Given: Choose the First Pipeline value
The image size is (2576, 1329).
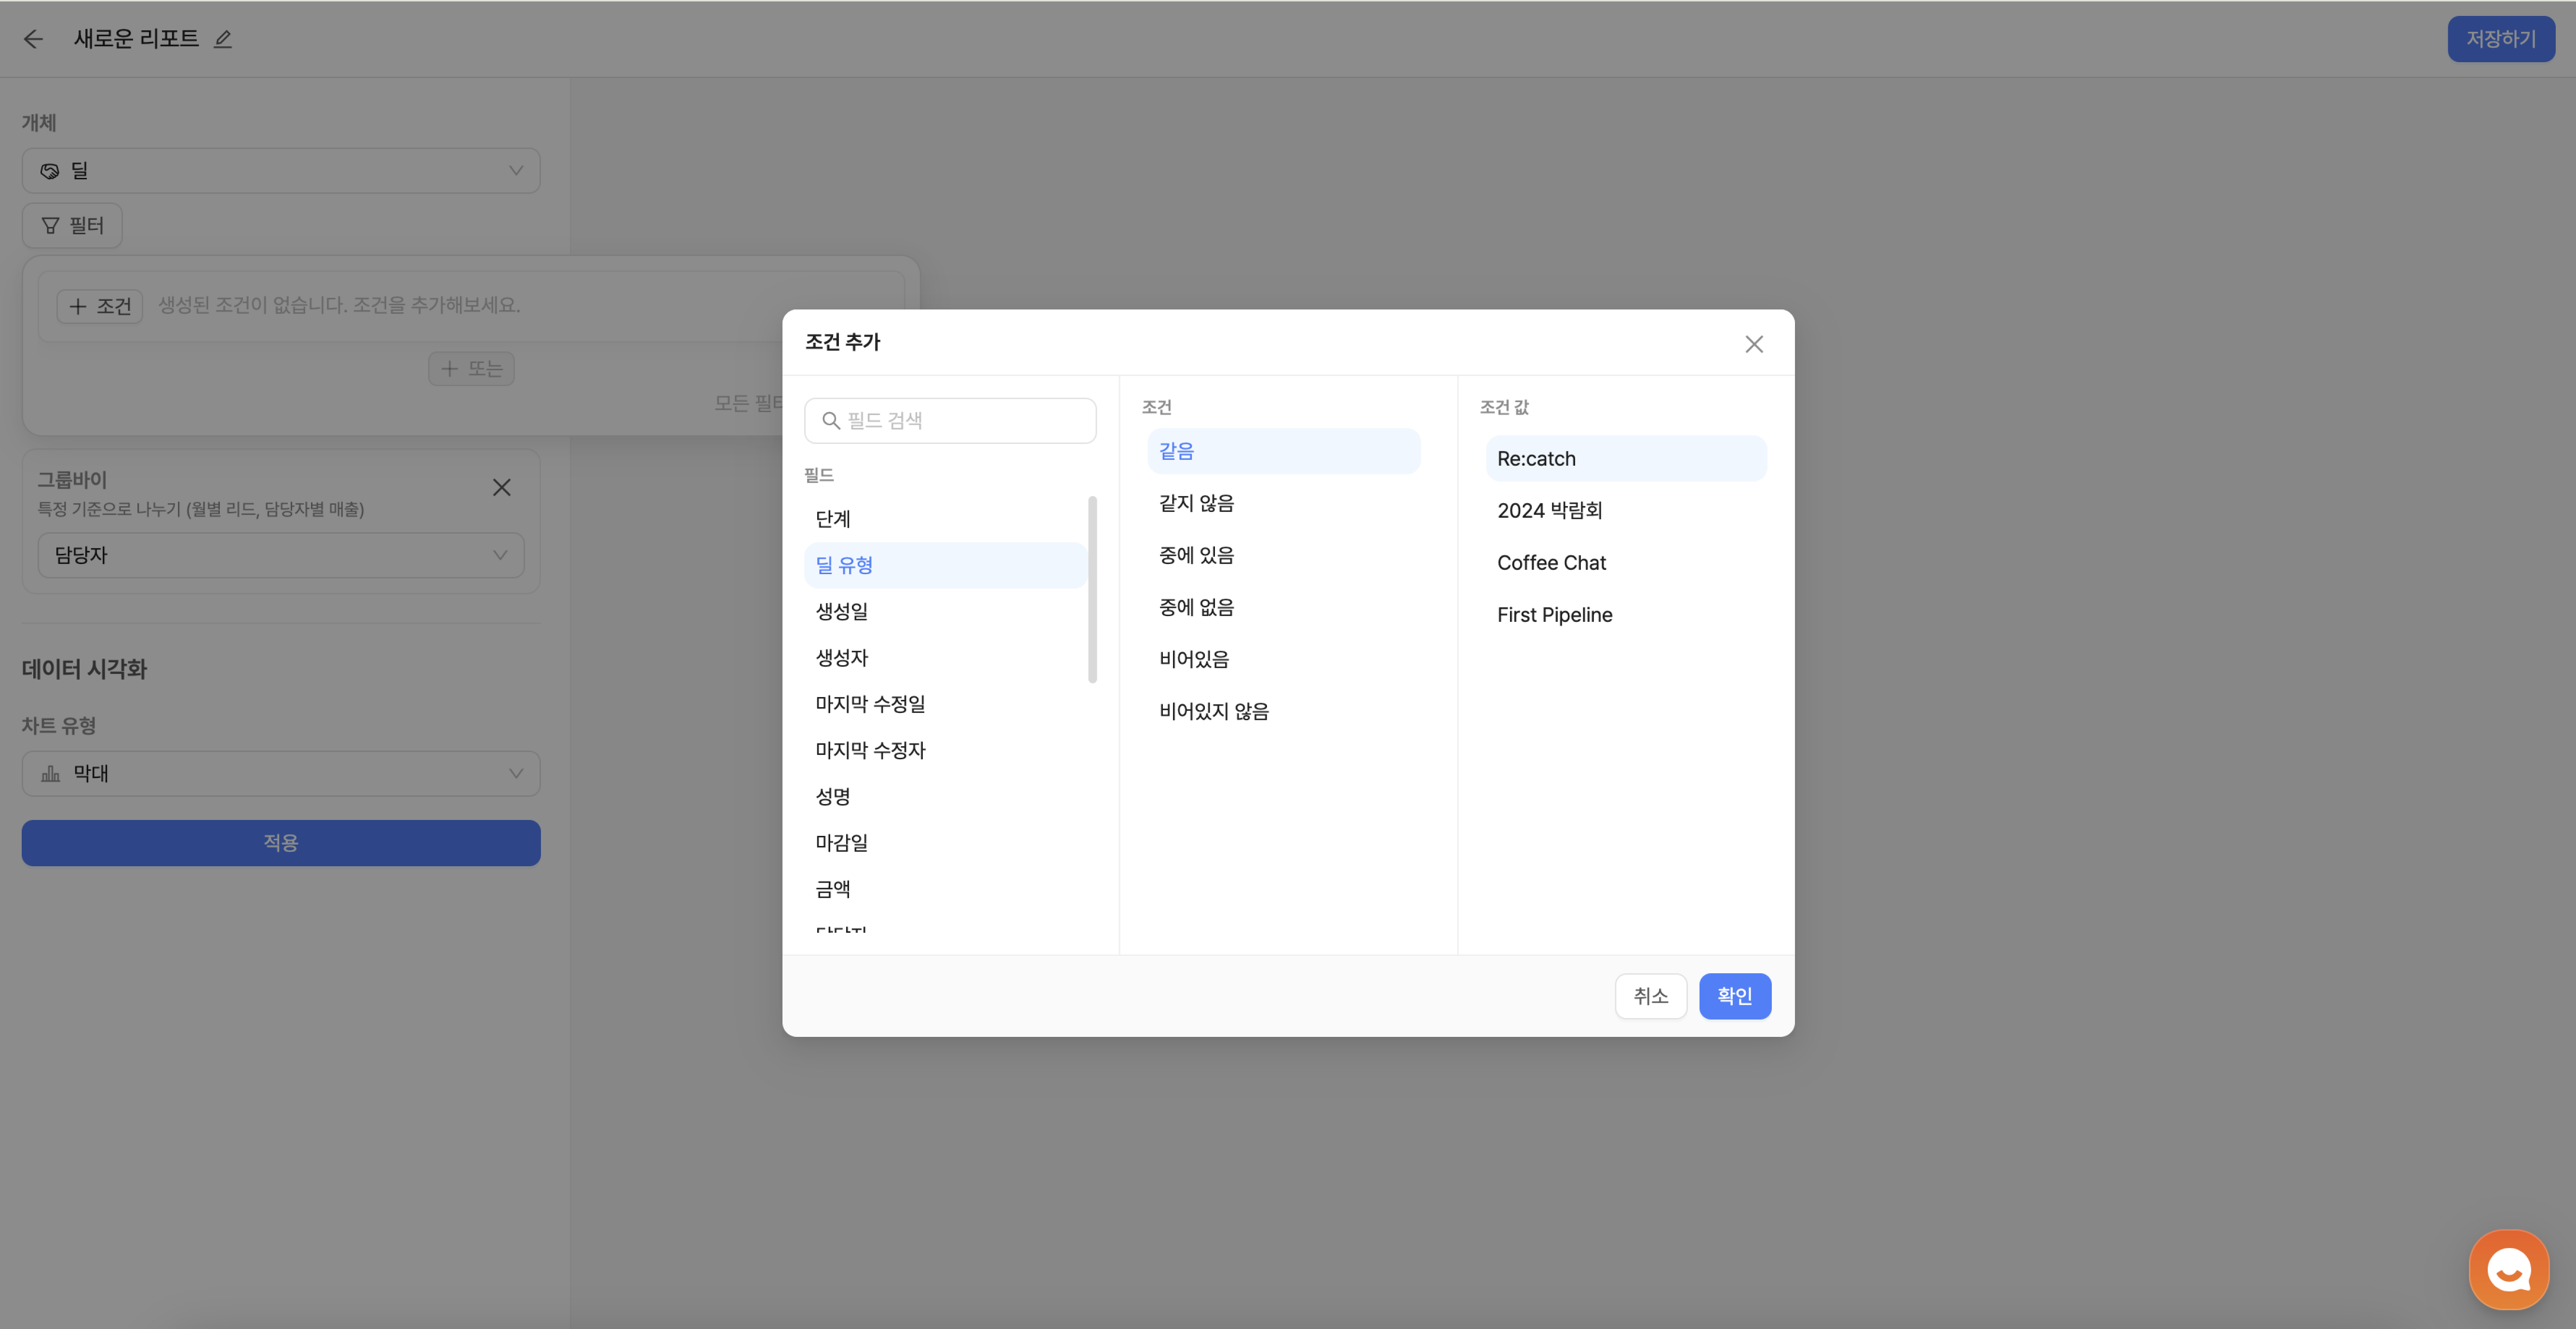Looking at the screenshot, I should click(1554, 615).
